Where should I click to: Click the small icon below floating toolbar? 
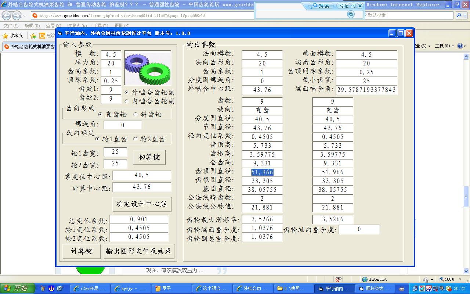[x=351, y=14]
